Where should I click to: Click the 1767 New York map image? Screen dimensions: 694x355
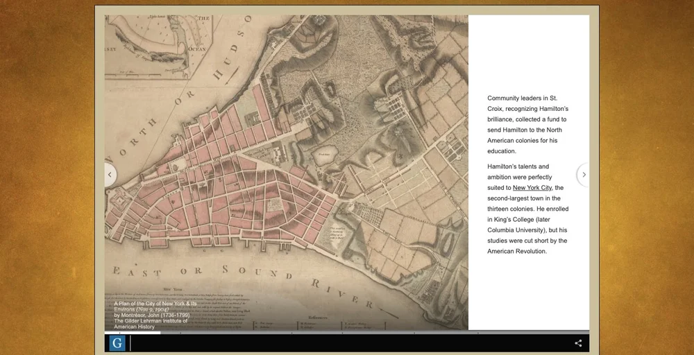click(x=286, y=173)
